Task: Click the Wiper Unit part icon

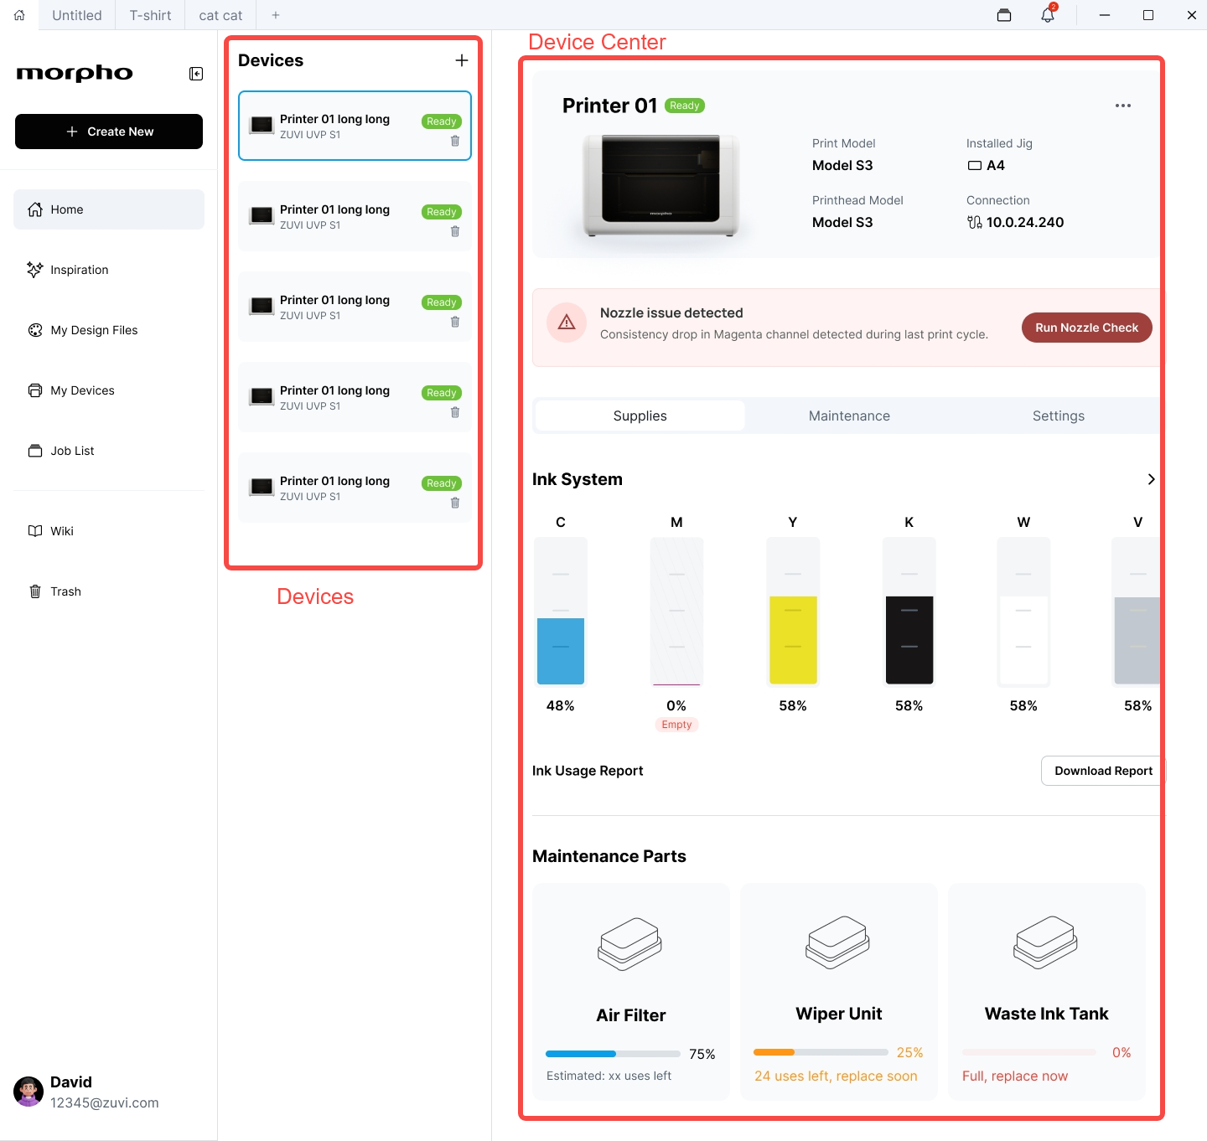Action: tap(838, 942)
